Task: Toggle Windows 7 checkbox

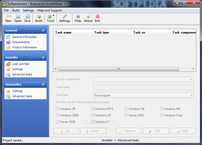Action: tap(92, 122)
